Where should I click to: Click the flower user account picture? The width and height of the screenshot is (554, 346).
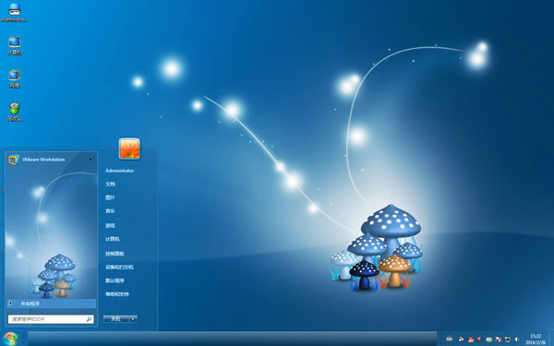129,149
